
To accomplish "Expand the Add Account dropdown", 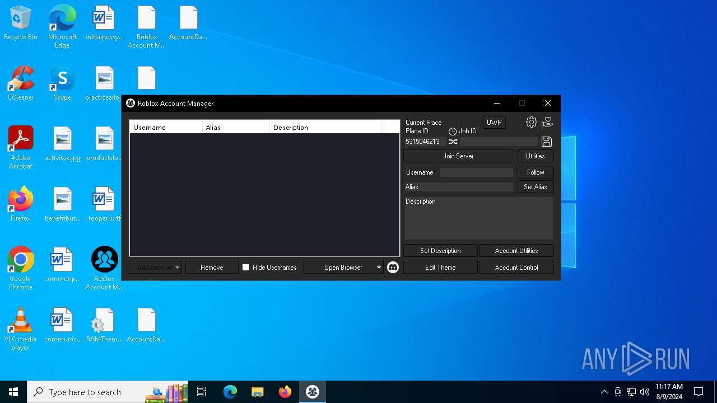I will 177,268.
